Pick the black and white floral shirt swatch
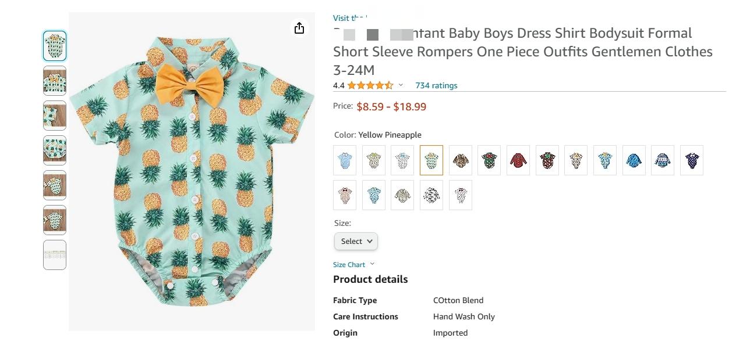 (431, 195)
